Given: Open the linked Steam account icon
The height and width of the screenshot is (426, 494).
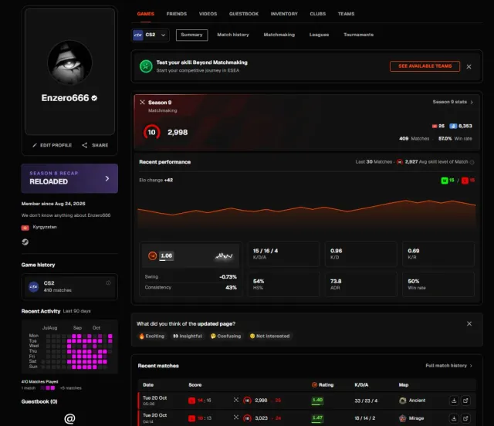Looking at the screenshot, I should [25, 242].
